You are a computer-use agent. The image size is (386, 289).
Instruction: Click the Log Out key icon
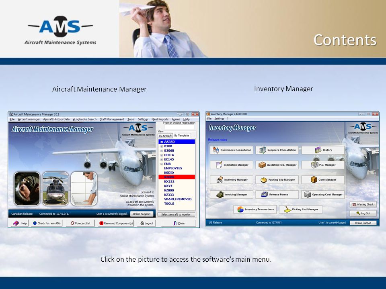358,213
